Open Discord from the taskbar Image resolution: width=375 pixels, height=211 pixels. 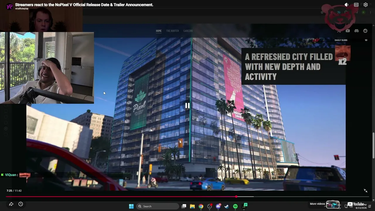(x=218, y=206)
